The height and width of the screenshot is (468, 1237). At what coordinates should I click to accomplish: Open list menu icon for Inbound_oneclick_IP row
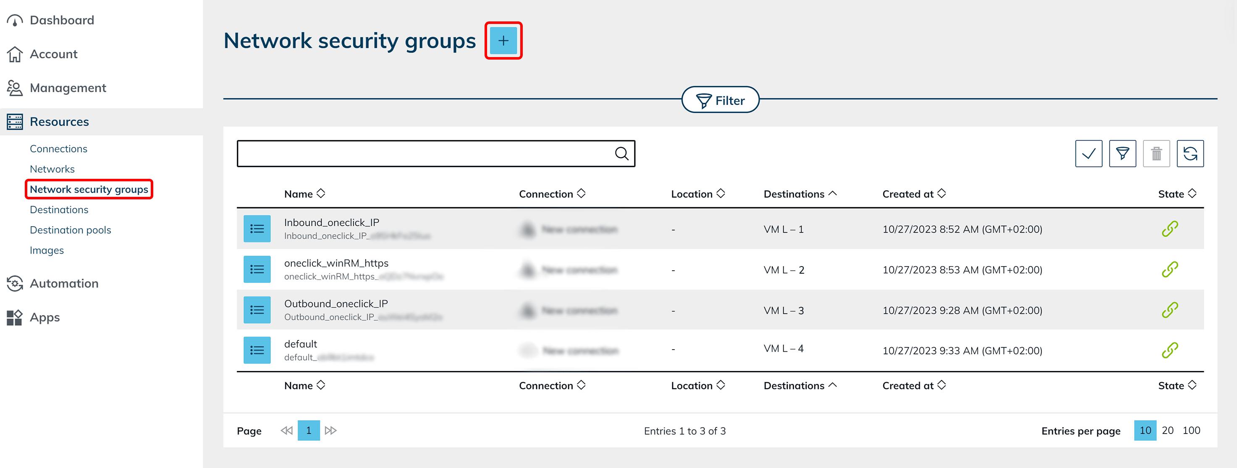[x=257, y=229]
